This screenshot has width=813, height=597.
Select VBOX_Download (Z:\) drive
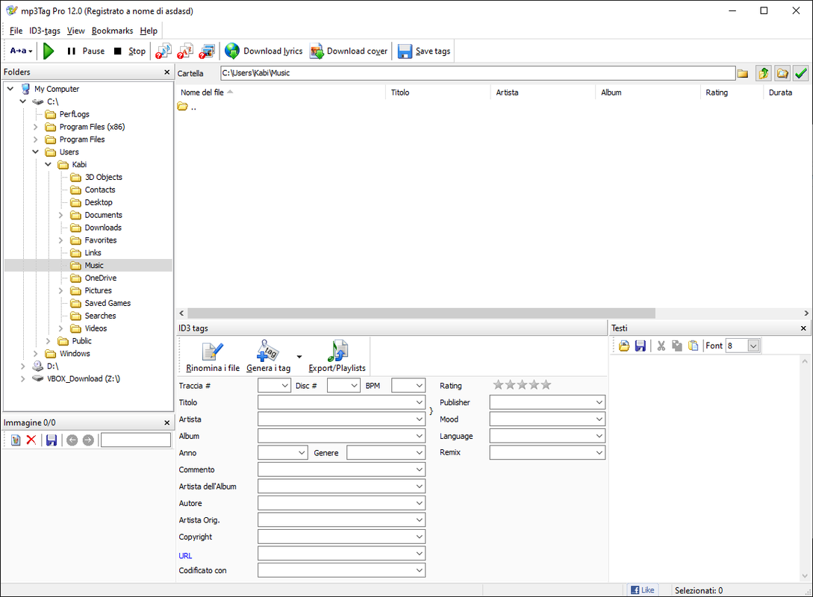click(x=83, y=379)
